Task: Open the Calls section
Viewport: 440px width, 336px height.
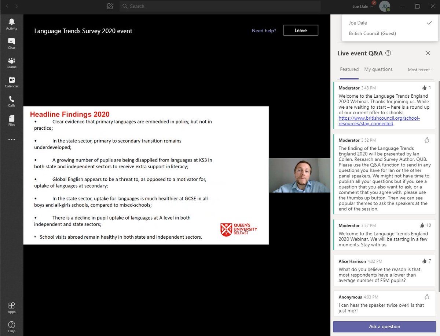Action: [x=12, y=101]
